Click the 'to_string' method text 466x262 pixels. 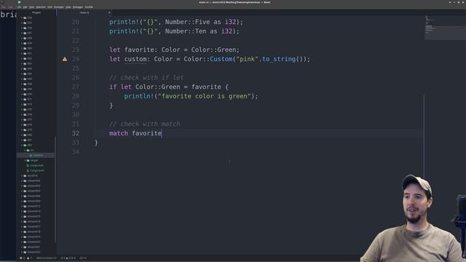[279, 59]
